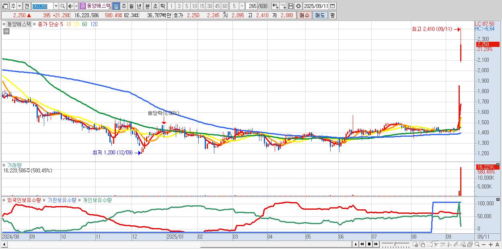Collapse the volume panel with corner icon
The image size is (502, 249).
click(498, 165)
